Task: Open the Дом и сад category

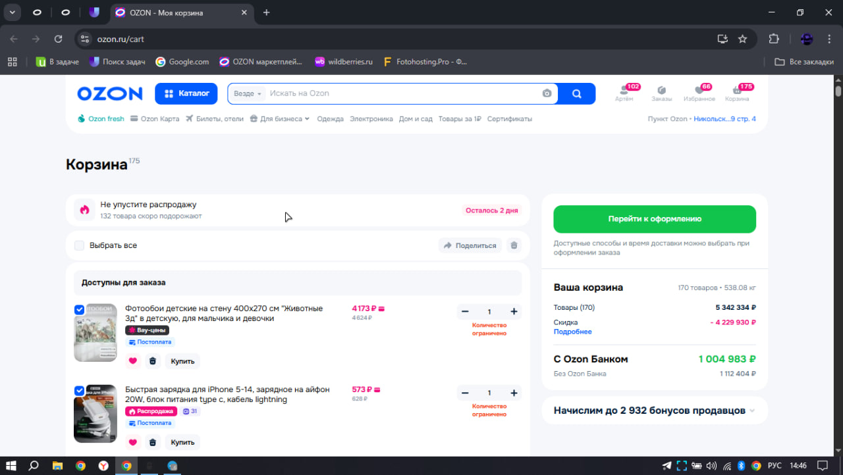Action: coord(416,119)
